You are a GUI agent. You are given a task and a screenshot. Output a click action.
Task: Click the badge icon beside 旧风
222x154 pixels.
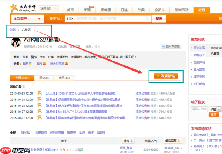(44, 64)
